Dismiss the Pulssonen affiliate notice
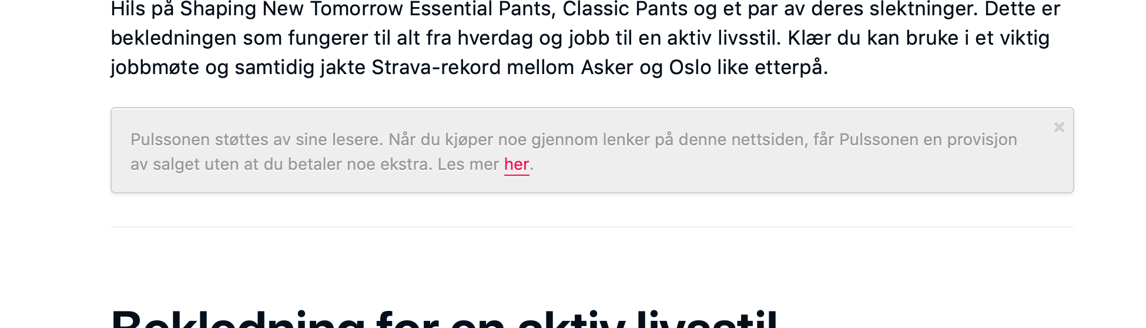This screenshot has width=1146, height=328. click(x=1059, y=128)
